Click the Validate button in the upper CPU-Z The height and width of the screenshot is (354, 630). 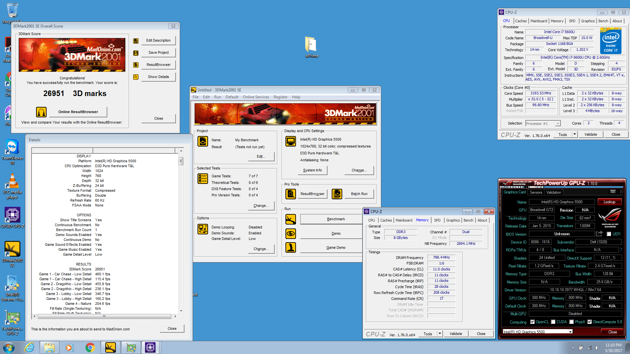coord(591,134)
